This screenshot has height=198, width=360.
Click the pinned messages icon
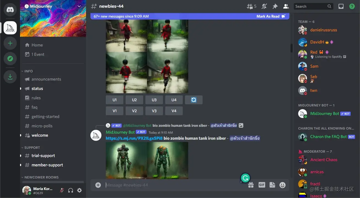tap(275, 6)
